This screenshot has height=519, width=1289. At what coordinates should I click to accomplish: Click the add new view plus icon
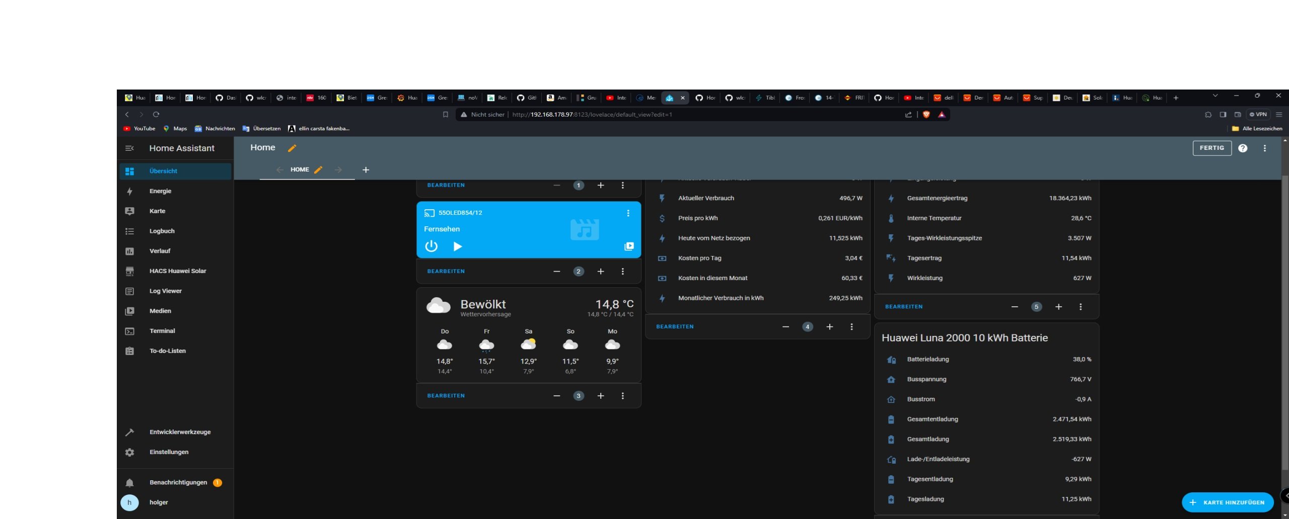tap(366, 170)
